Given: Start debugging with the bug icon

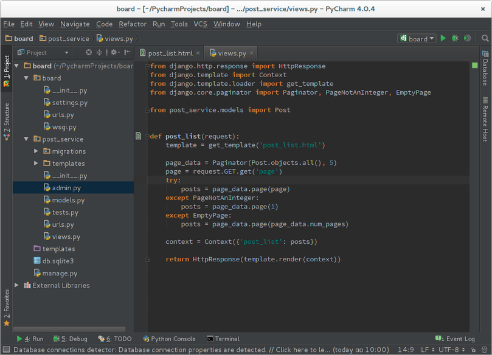Looking at the screenshot, I should (x=455, y=38).
